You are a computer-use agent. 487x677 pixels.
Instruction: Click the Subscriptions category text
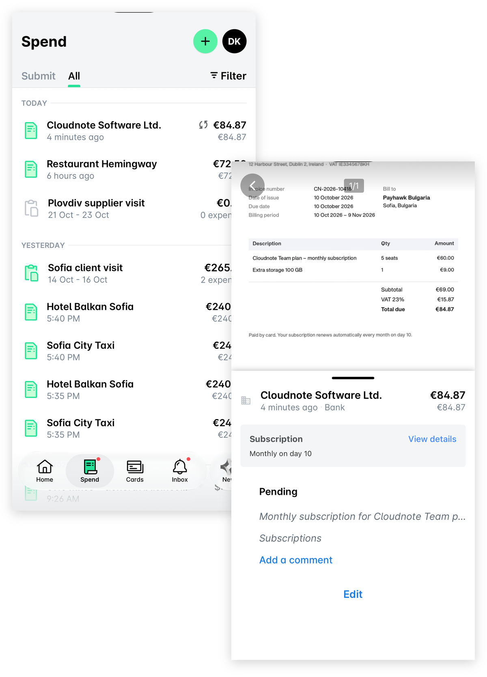(290, 538)
